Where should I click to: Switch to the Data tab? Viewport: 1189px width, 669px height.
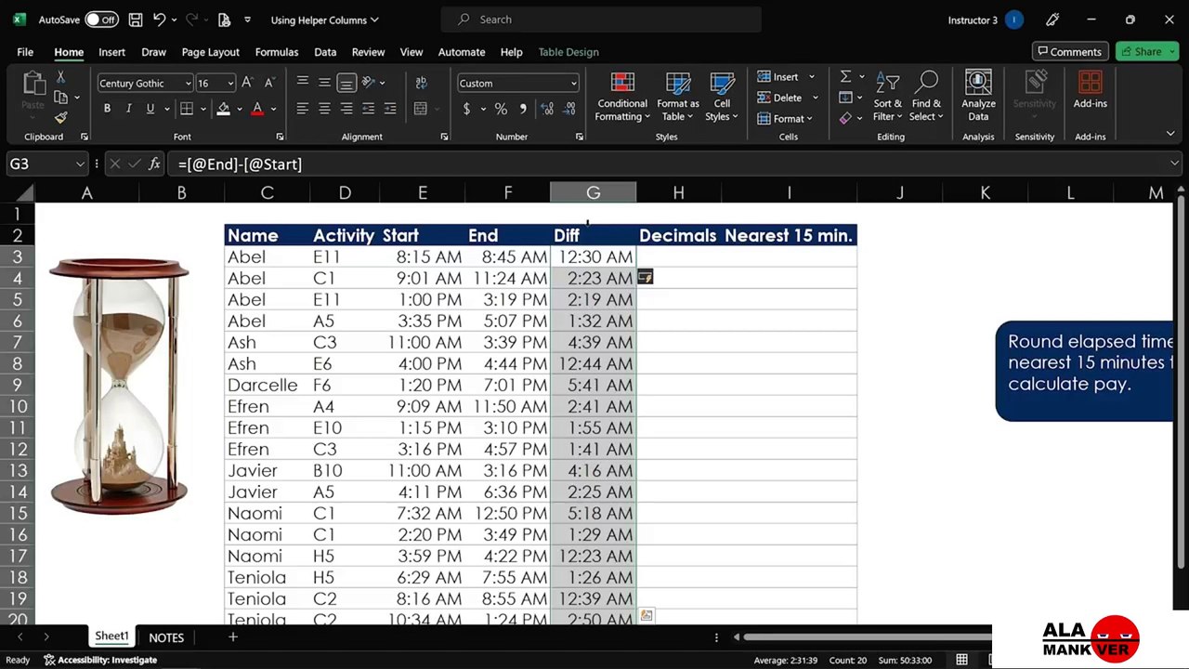[325, 52]
